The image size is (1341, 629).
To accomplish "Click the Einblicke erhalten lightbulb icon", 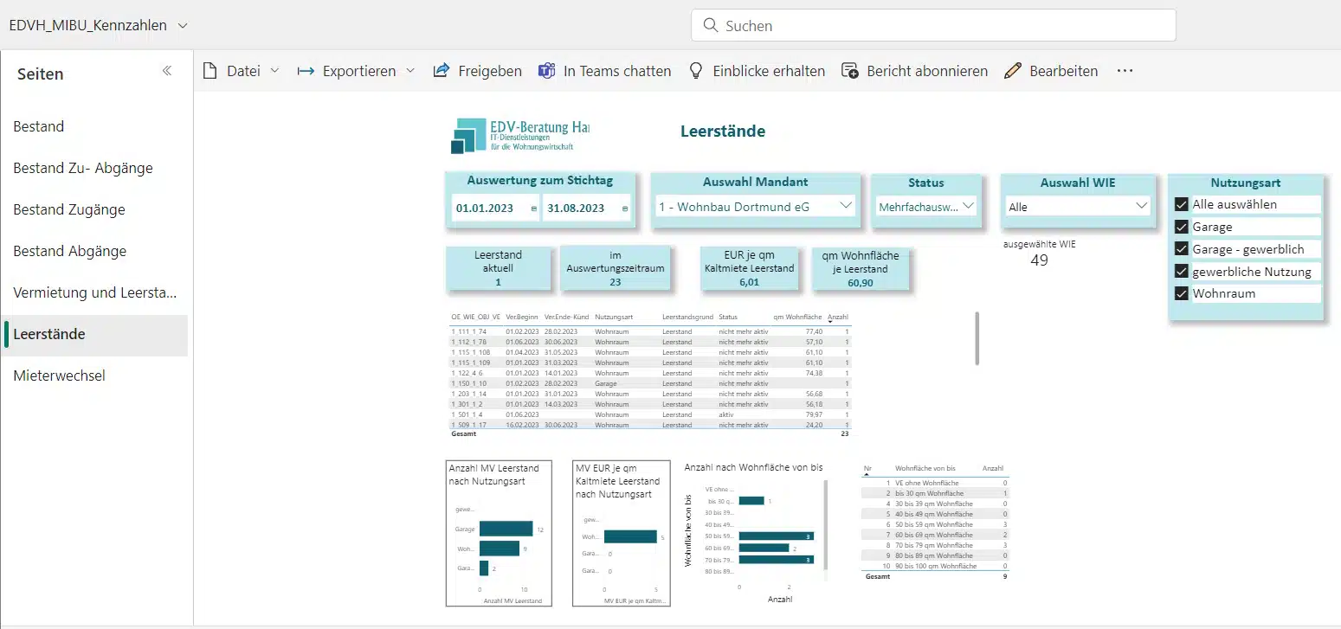I will (695, 71).
